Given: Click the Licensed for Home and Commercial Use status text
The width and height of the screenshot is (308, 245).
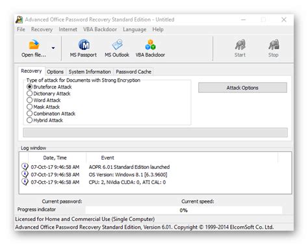Looking at the screenshot, I should click(85, 219).
